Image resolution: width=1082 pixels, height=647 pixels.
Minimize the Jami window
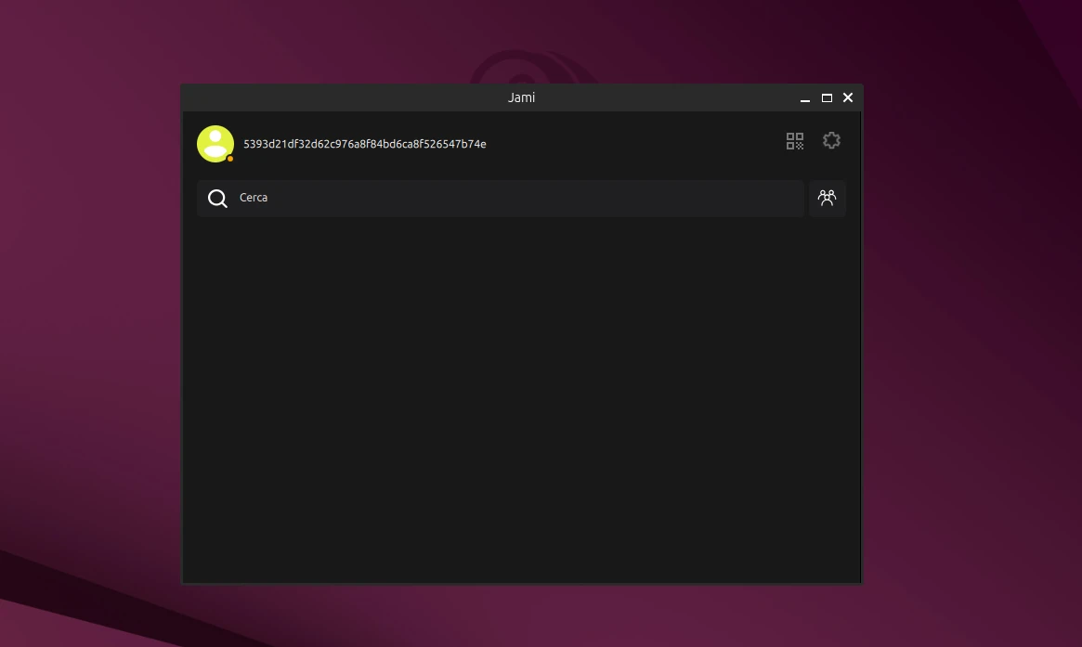coord(805,98)
